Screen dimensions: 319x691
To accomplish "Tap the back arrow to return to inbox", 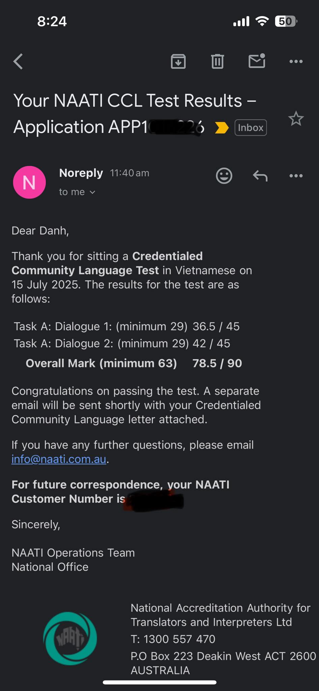I will coord(18,61).
